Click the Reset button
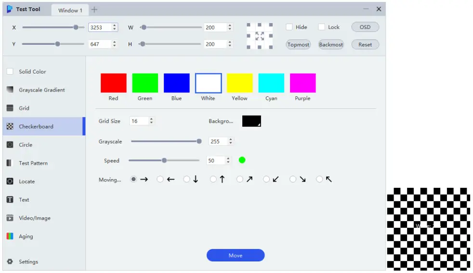The image size is (473, 273). [365, 44]
